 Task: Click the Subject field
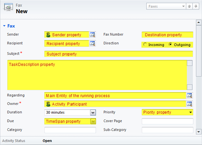[119, 54]
